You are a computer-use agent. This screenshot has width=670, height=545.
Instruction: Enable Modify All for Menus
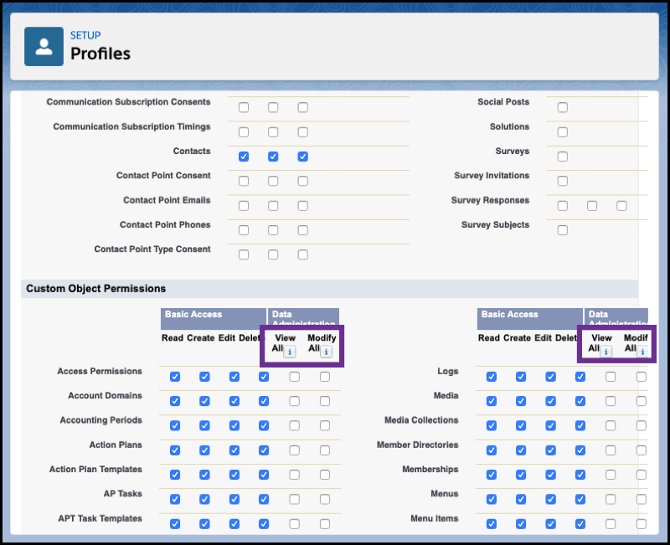641,499
